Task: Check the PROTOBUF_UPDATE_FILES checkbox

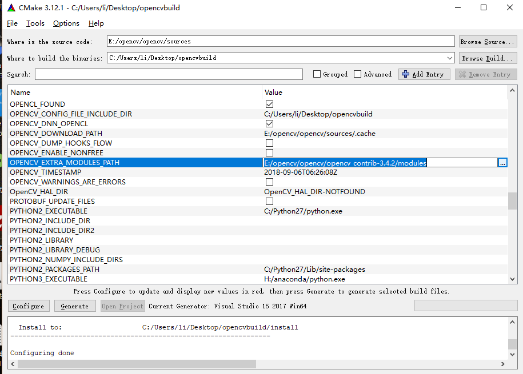Action: (x=270, y=202)
